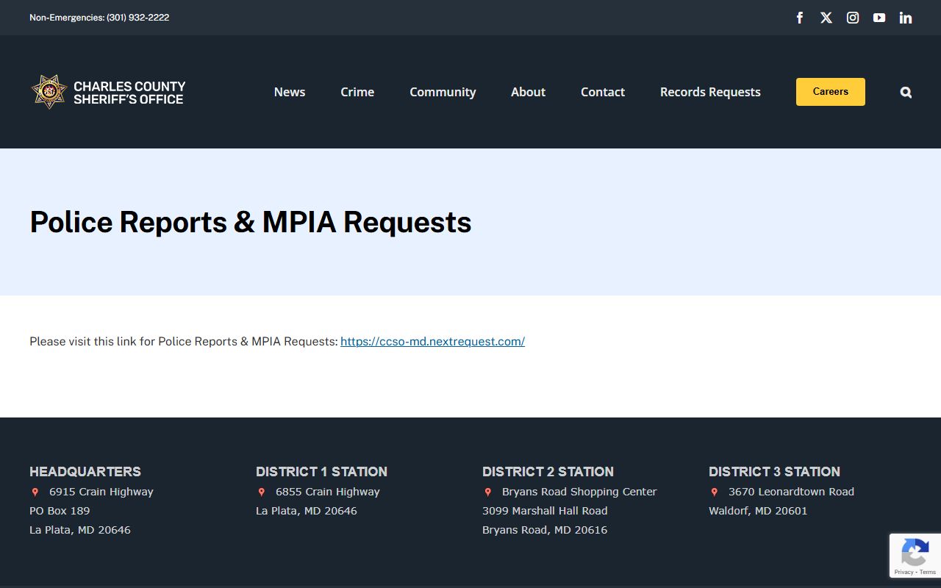
Task: Click the Headquarters map pin icon
Action: pos(35,492)
